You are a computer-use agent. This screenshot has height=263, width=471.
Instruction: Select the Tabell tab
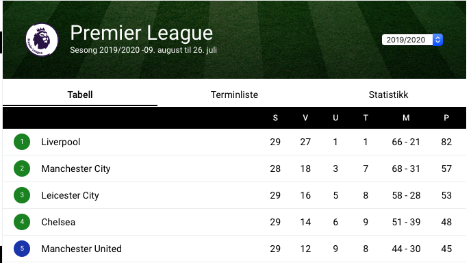coord(80,95)
